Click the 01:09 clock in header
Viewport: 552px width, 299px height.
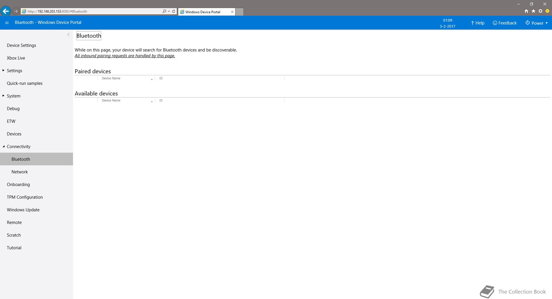pyautogui.click(x=448, y=20)
